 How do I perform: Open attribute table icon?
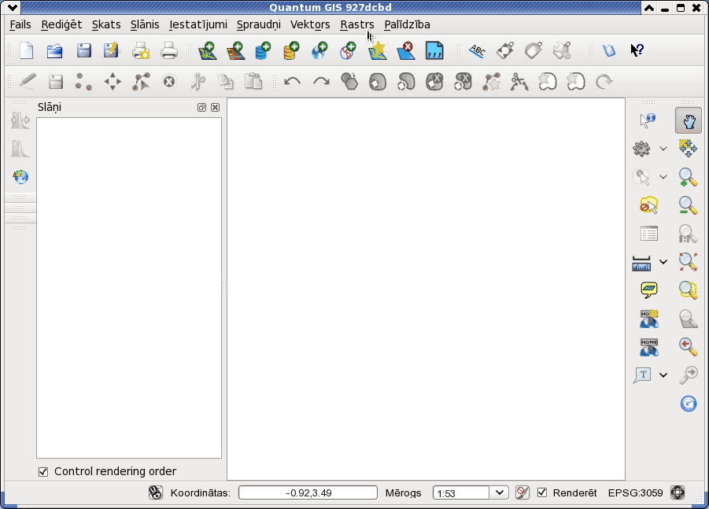point(649,234)
